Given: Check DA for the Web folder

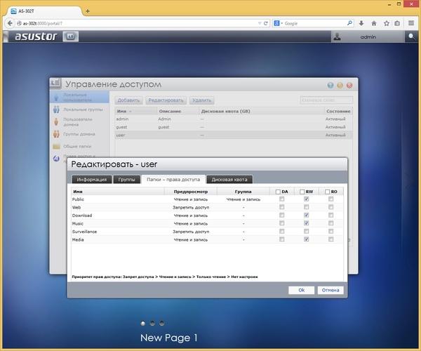Looking at the screenshot, I should tap(281, 207).
